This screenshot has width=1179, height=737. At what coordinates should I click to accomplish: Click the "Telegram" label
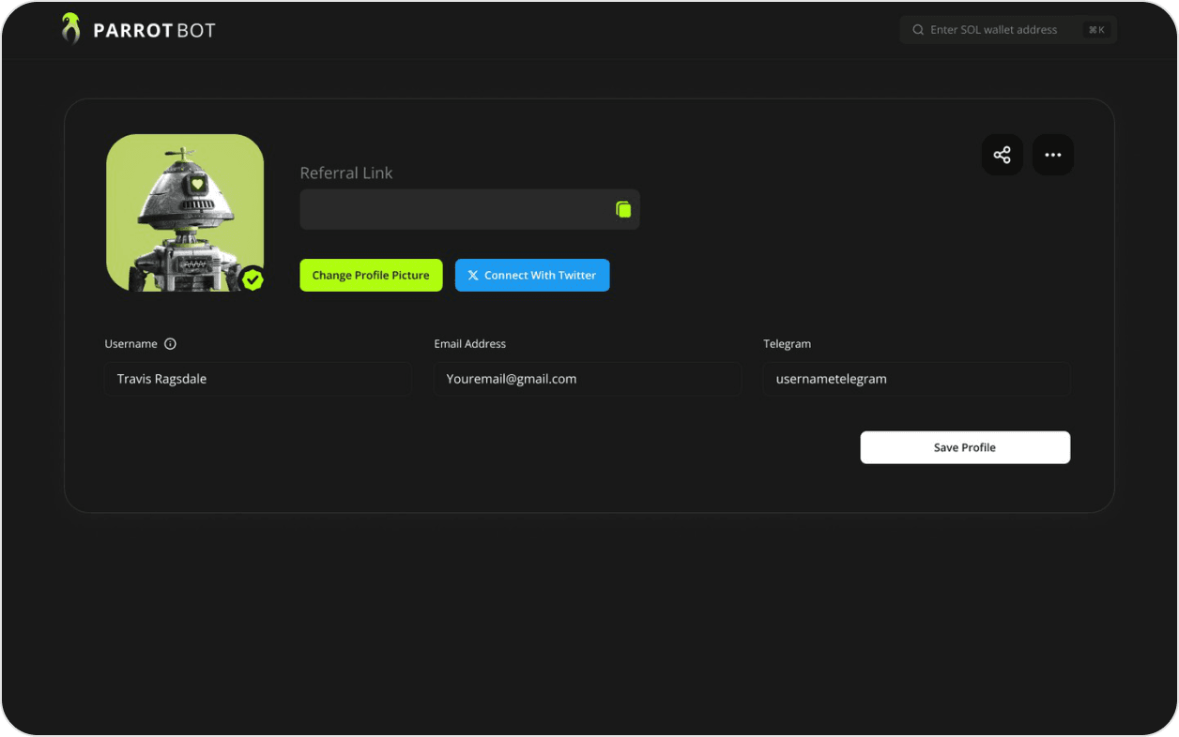point(787,344)
